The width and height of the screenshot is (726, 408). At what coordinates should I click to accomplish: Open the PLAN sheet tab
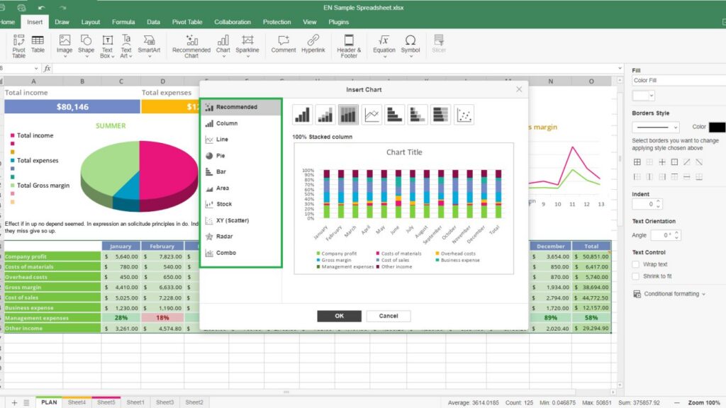[49, 402]
